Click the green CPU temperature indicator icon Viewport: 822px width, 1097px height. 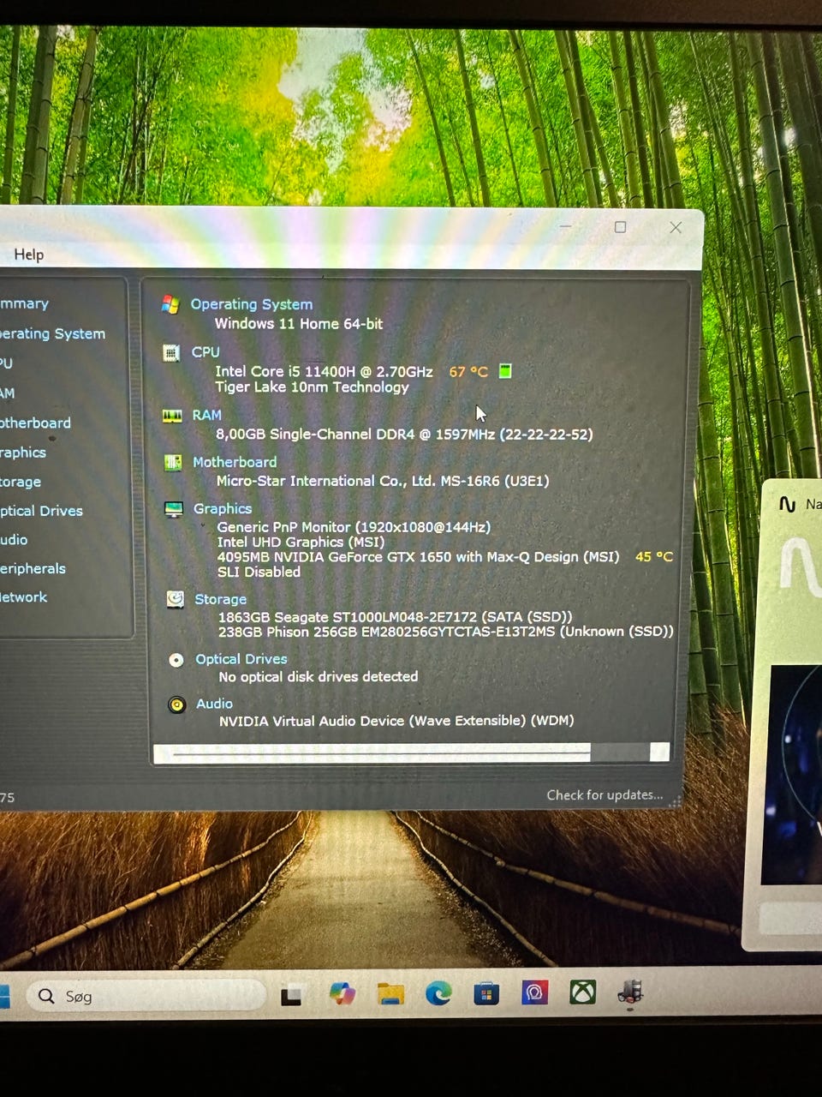pyautogui.click(x=505, y=371)
